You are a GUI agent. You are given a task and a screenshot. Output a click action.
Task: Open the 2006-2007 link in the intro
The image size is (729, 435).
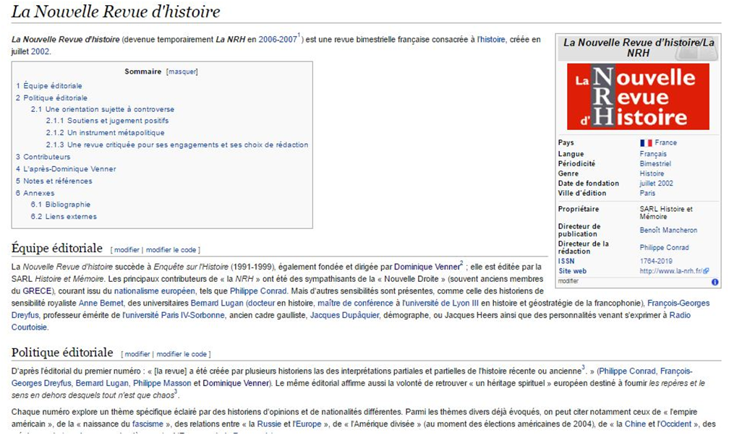coord(278,40)
